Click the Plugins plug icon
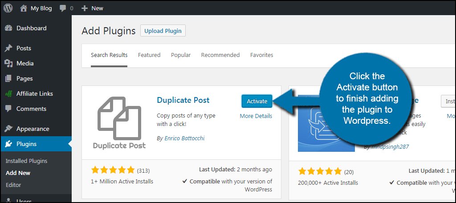 point(9,144)
